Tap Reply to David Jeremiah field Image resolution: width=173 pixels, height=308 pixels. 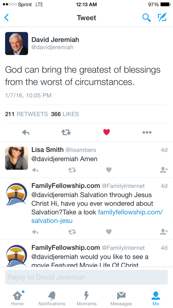coord(86,277)
